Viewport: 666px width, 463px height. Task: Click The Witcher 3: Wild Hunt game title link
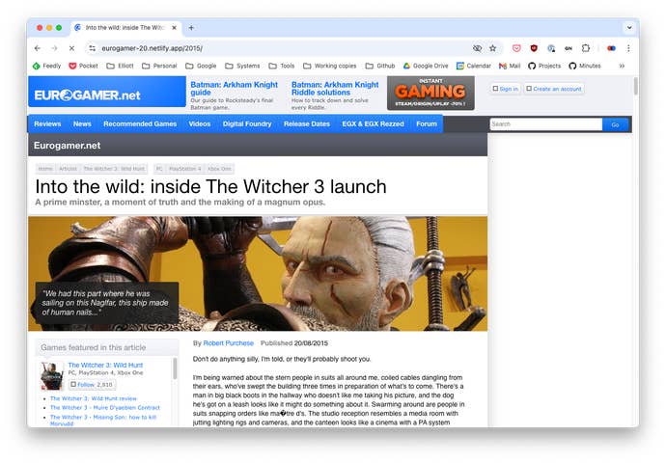(x=105, y=365)
